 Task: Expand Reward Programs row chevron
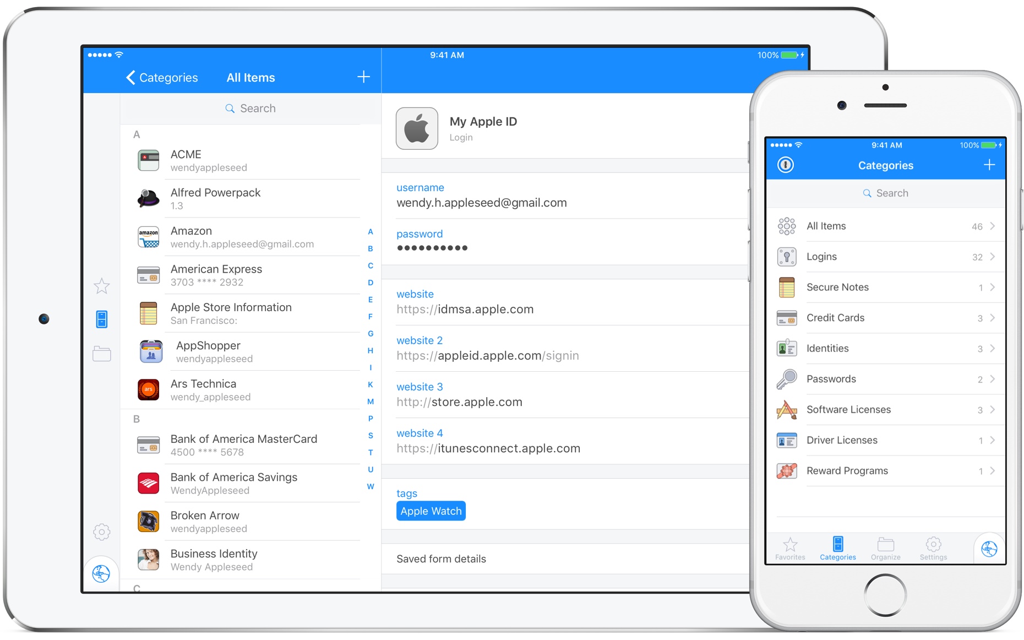(x=993, y=470)
